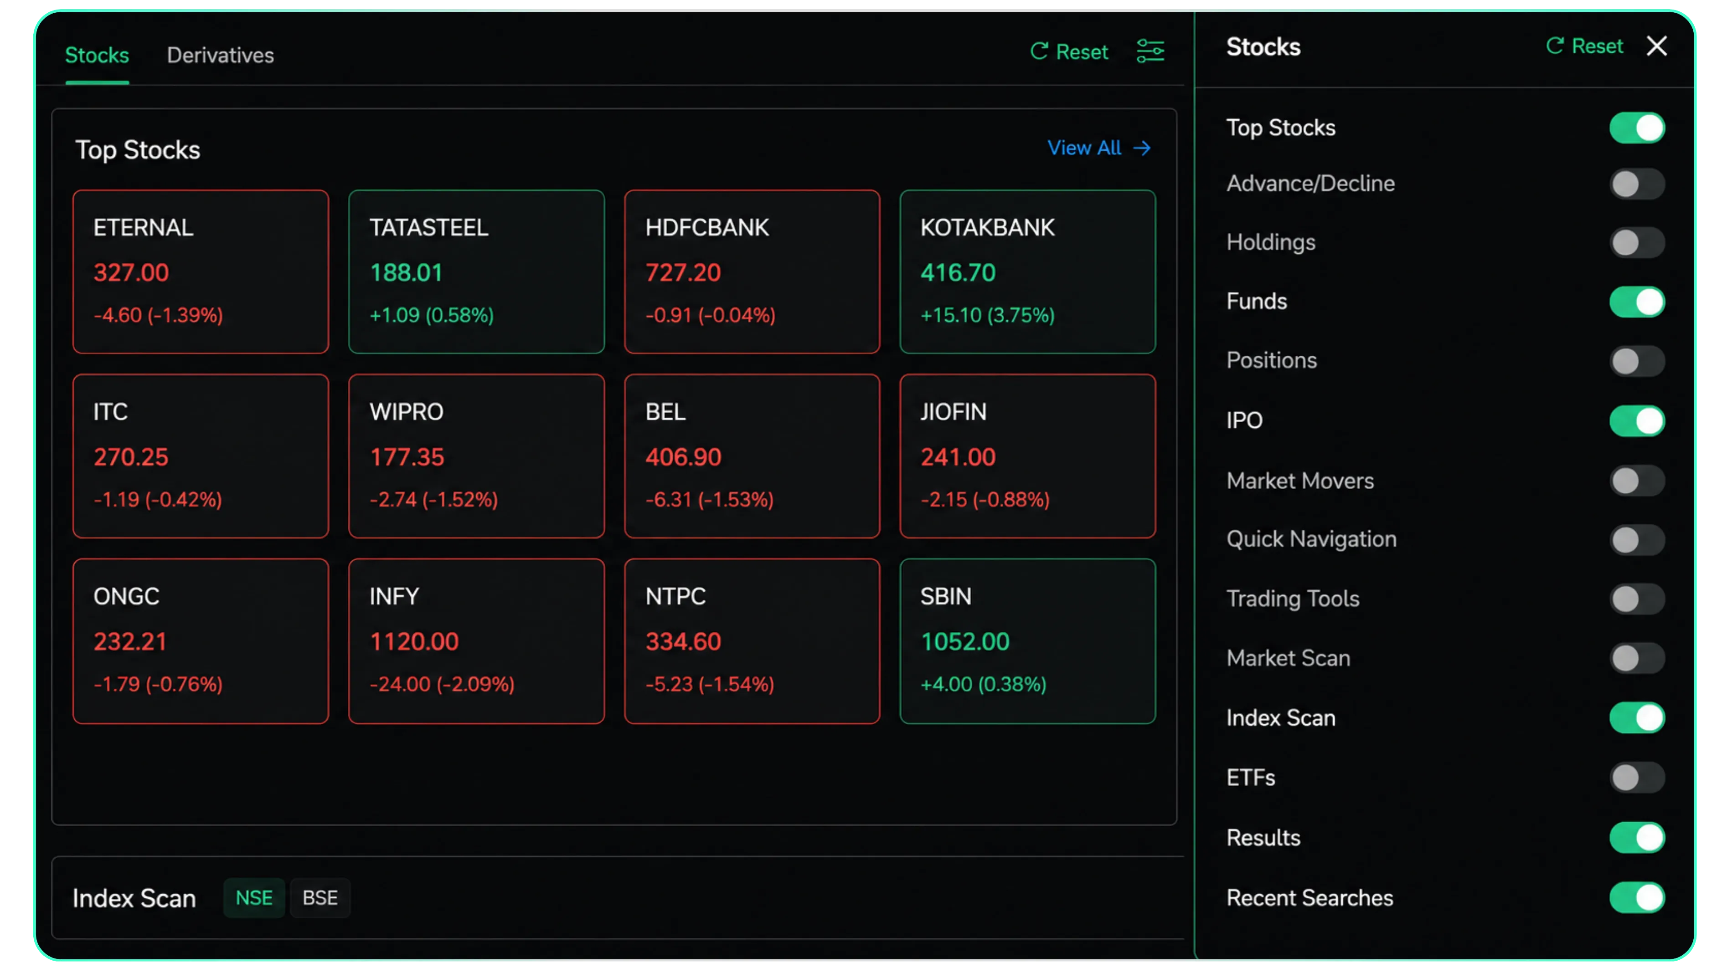Select BSE exchange in Index Scan
1722x968 pixels.
coord(320,897)
